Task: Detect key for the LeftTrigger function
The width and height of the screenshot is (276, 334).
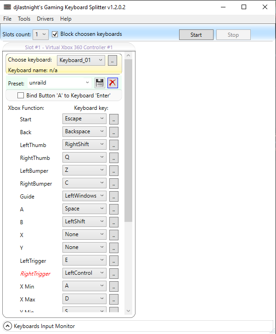Action: 114,260
